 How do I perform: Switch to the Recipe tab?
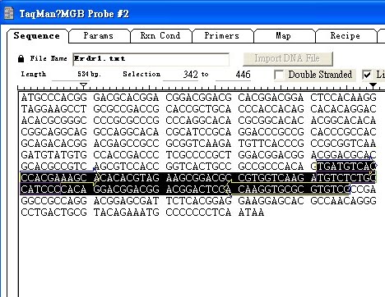click(x=345, y=36)
